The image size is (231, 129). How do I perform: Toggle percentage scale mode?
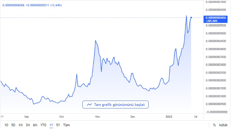(x=214, y=125)
